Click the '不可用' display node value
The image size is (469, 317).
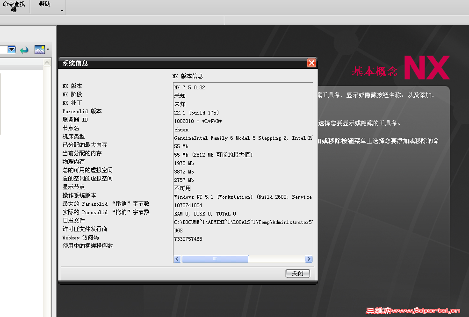click(x=182, y=188)
